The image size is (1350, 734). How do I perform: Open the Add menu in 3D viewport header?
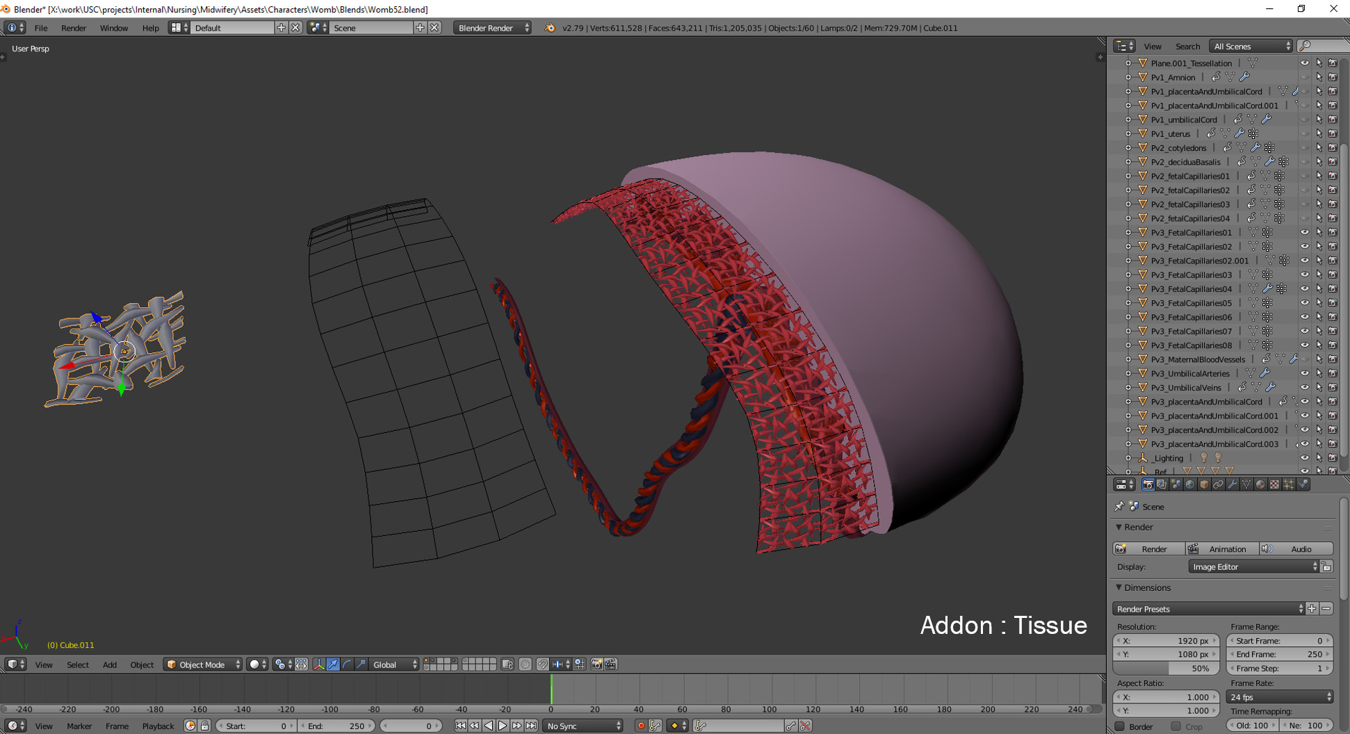110,664
